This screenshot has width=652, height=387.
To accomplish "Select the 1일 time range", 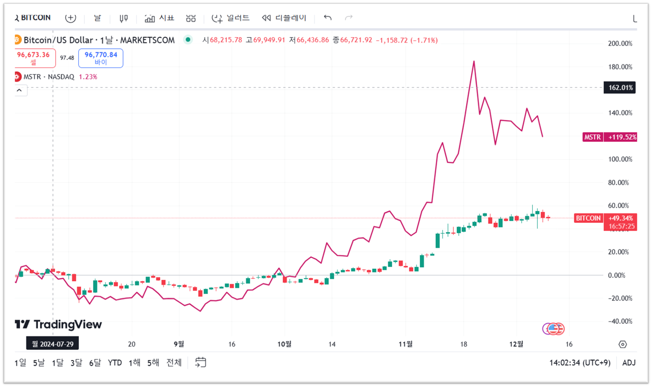I will click(20, 363).
